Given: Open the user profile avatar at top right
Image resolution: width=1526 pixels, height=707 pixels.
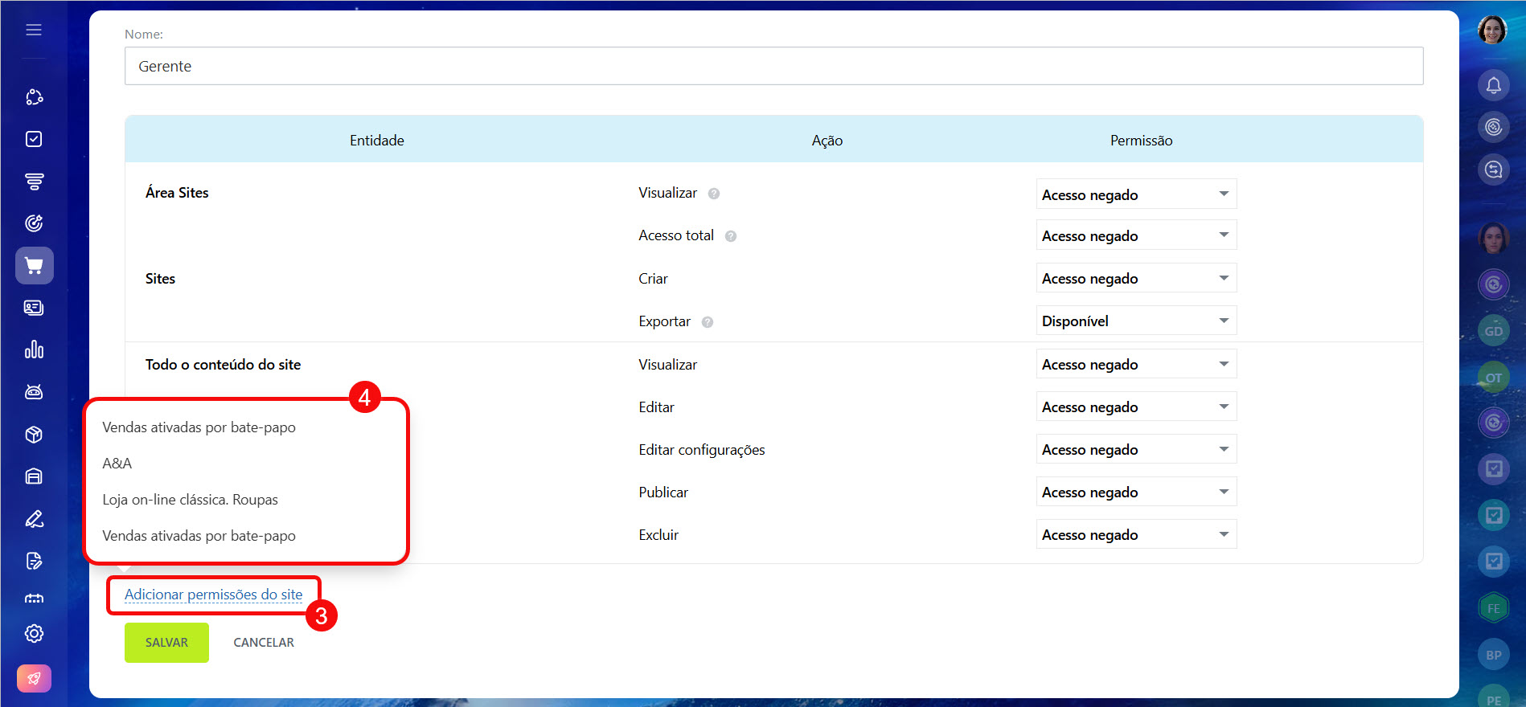Looking at the screenshot, I should pos(1492,30).
